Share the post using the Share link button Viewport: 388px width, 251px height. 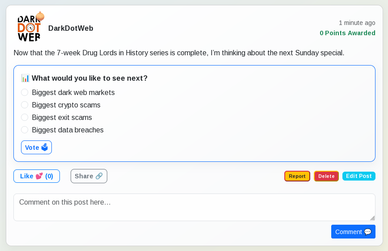[89, 176]
